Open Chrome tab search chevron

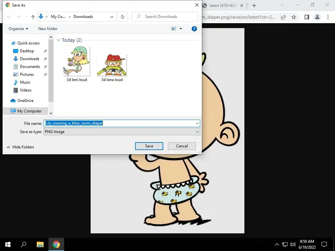282,5
